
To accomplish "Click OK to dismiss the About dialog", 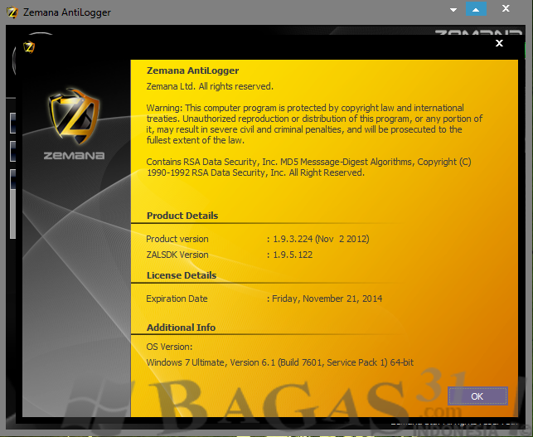I will coord(477,396).
